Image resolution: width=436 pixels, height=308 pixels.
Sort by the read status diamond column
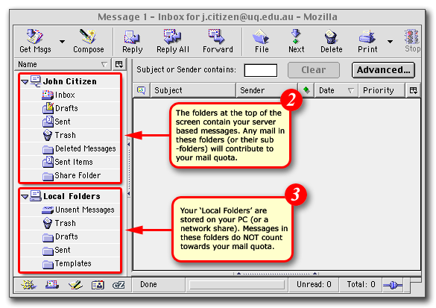[306, 90]
